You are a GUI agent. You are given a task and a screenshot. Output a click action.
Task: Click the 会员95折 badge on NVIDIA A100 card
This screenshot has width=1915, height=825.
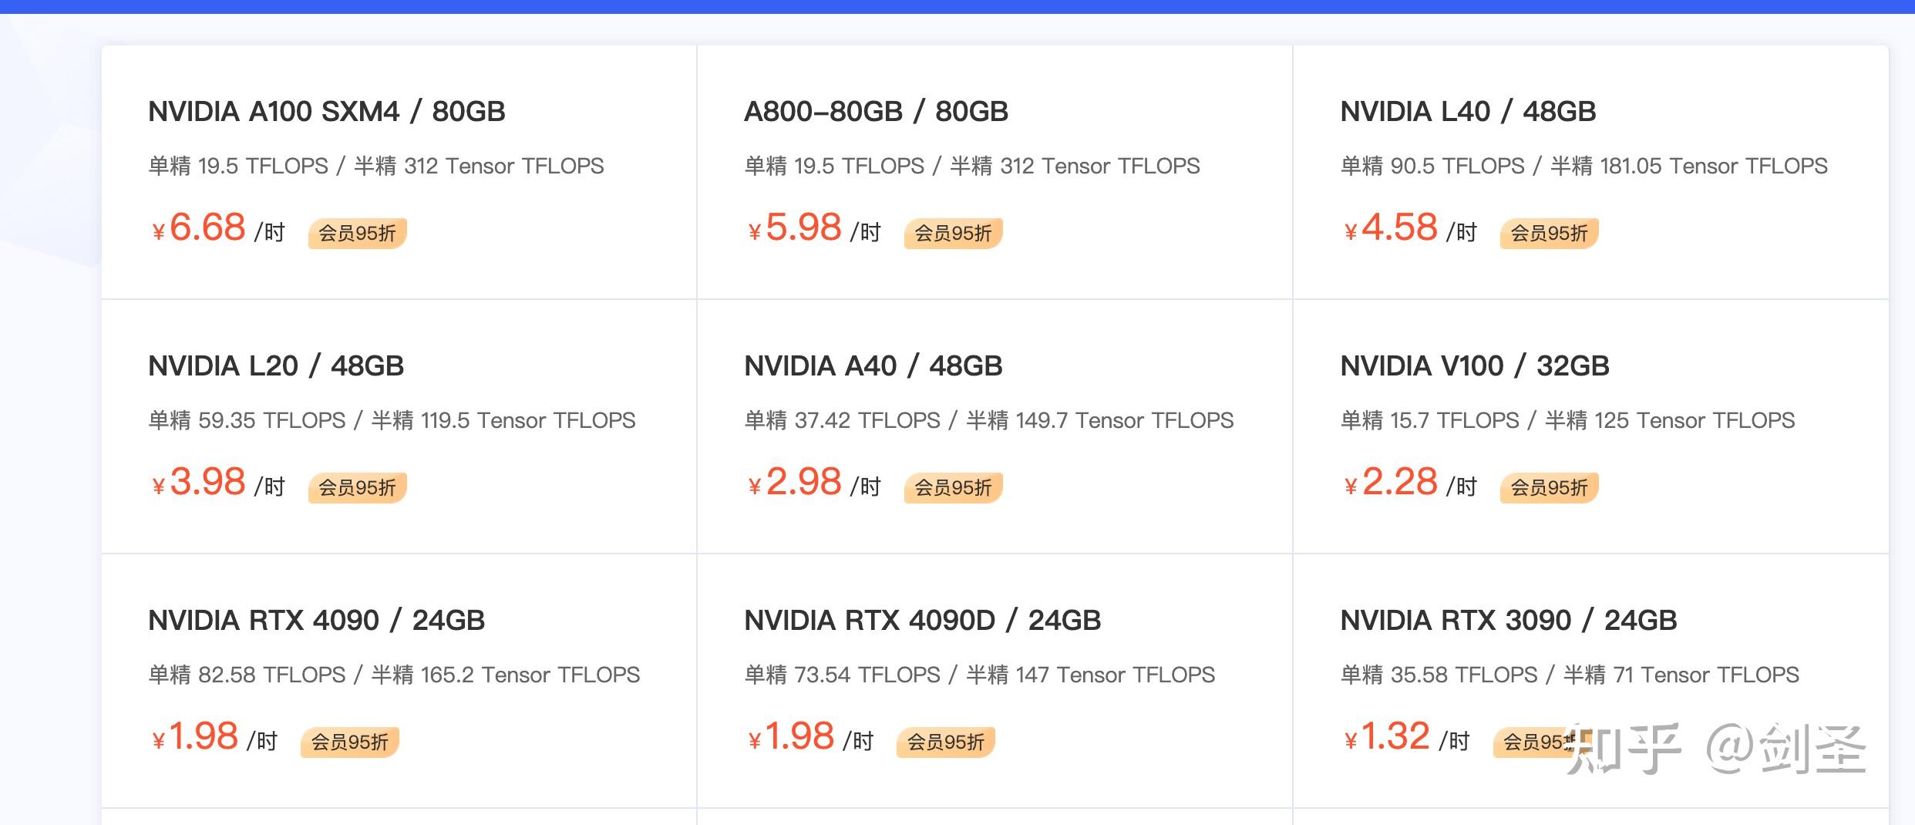click(357, 233)
